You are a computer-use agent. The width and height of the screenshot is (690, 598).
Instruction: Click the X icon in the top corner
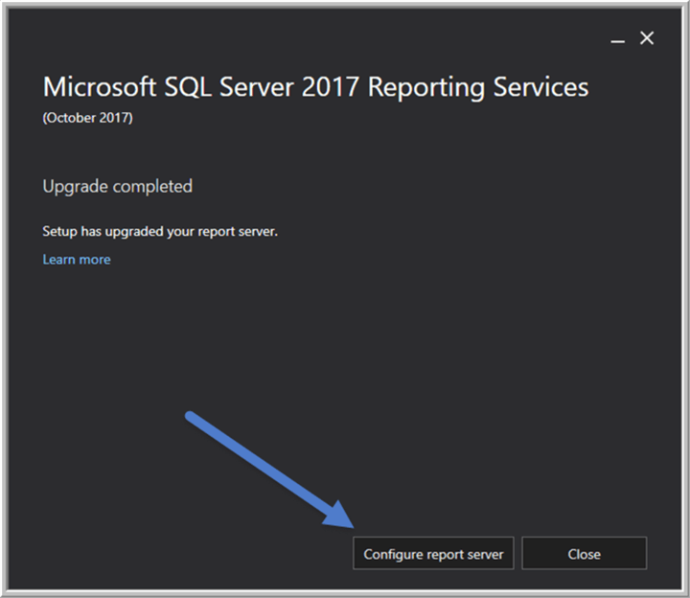(x=647, y=38)
